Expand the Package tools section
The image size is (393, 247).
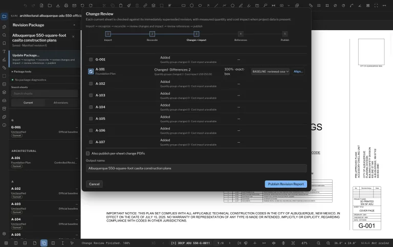(x=21, y=72)
